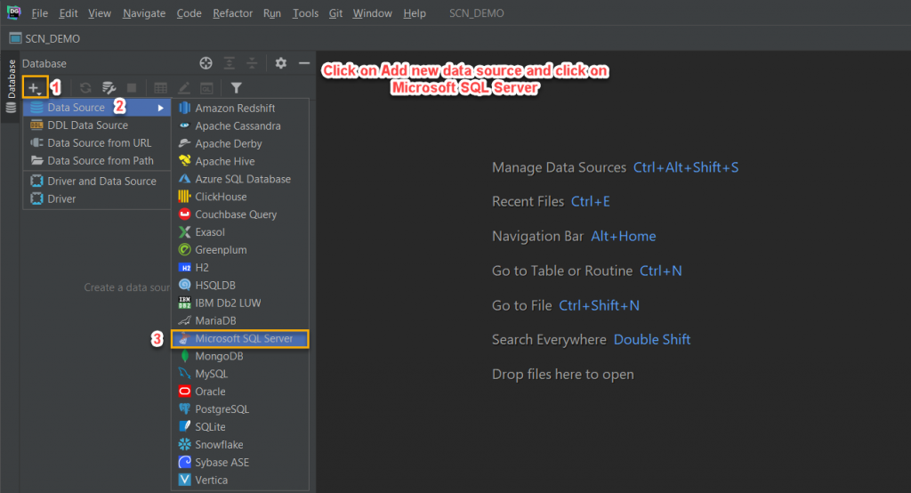Choose DDL Data Source option

(97, 125)
